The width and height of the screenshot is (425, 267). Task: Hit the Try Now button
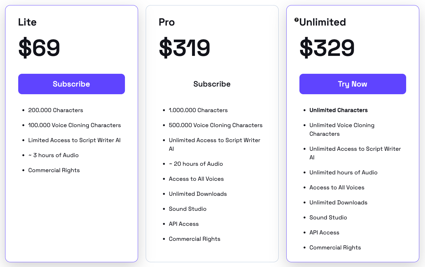click(352, 84)
